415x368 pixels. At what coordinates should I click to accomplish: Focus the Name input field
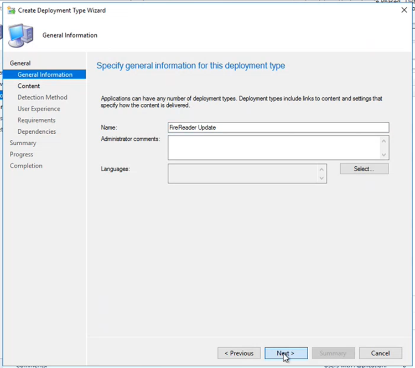pyautogui.click(x=278, y=128)
